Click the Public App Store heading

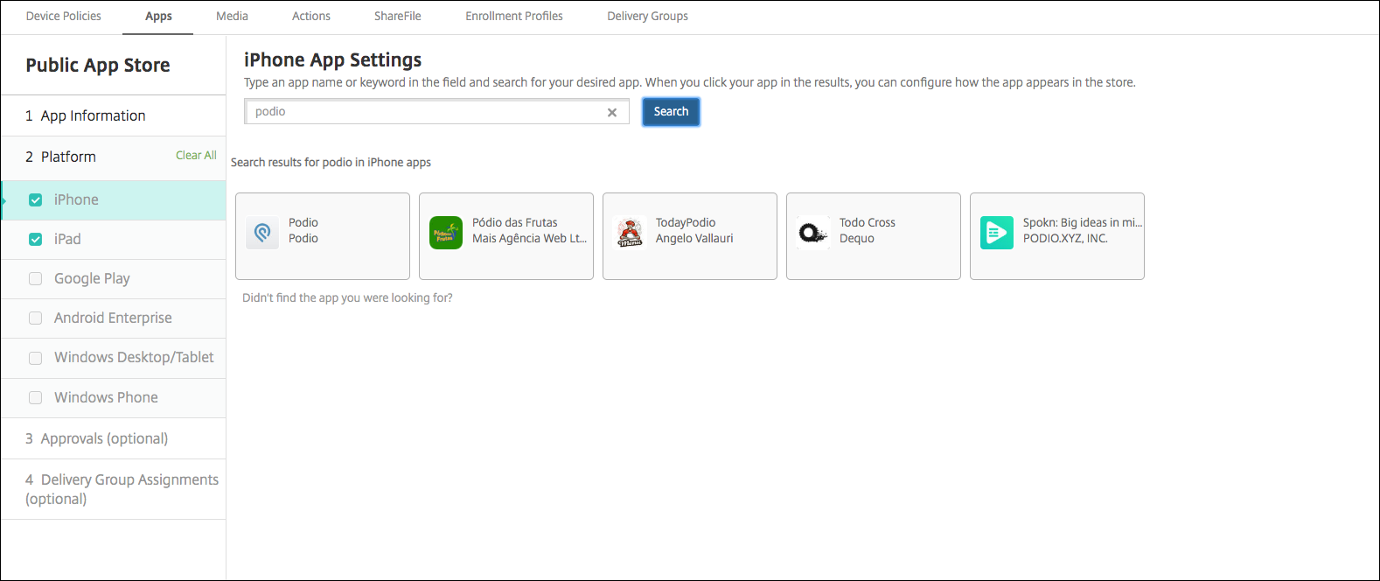(x=98, y=65)
